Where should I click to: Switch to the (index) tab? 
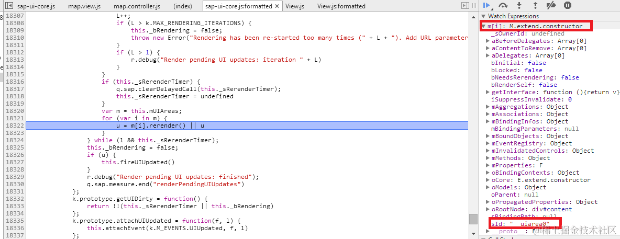point(183,6)
